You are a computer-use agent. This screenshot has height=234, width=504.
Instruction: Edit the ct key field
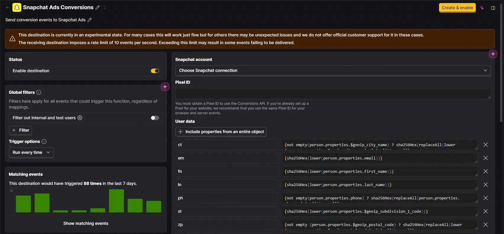click(x=227, y=145)
